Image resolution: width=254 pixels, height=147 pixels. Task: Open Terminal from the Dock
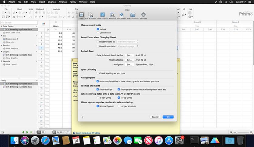click(x=194, y=140)
